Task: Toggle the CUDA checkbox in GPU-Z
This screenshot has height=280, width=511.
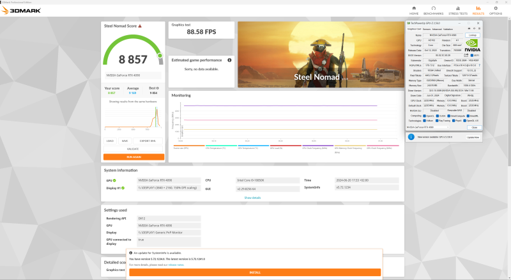Action: click(439, 116)
